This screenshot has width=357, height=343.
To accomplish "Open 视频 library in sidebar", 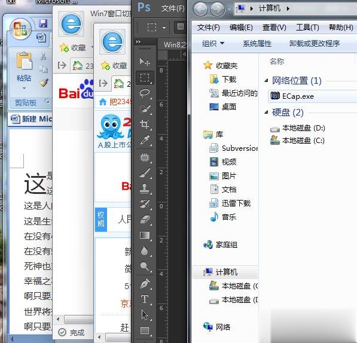I will point(222,162).
